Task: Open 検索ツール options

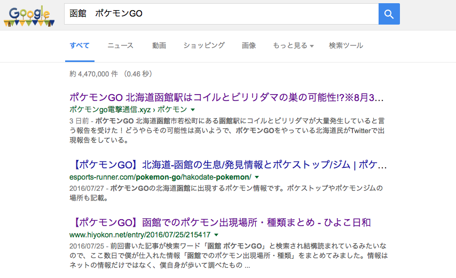Action: click(x=346, y=45)
